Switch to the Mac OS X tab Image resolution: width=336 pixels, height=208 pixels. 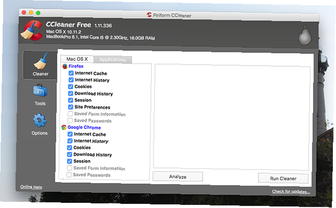[77, 59]
